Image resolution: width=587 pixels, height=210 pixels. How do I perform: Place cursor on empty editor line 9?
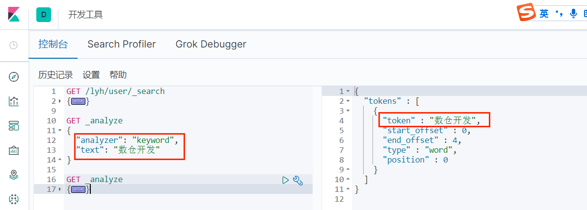point(188,111)
